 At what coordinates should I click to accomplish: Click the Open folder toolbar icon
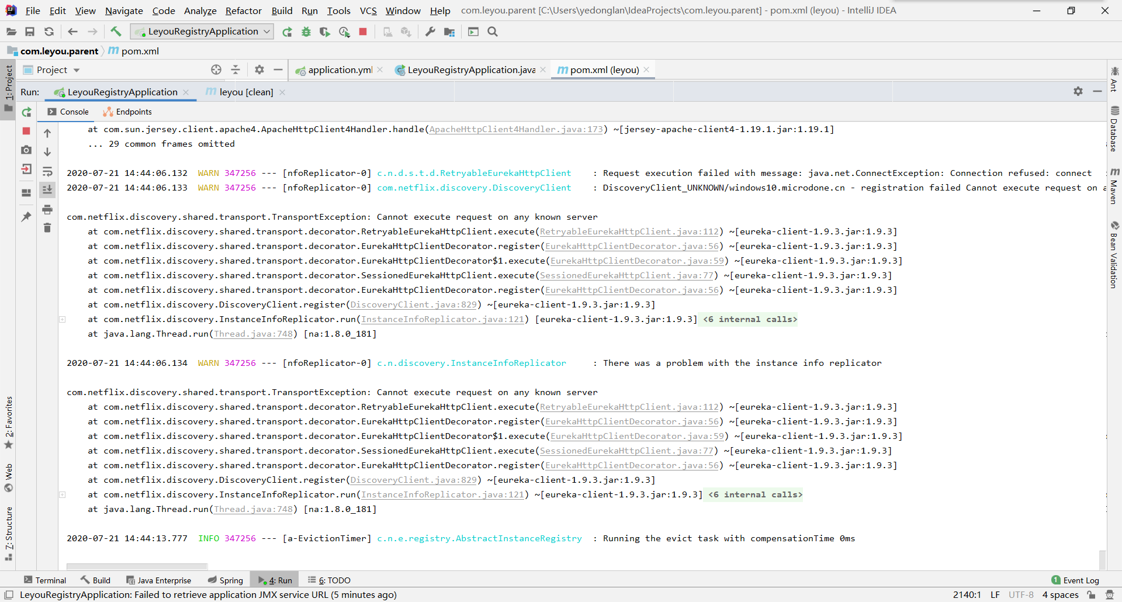(x=11, y=32)
